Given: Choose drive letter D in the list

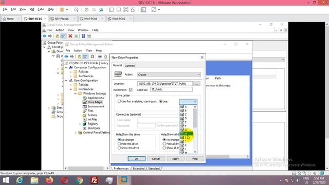Looking at the screenshot, I should click(x=186, y=118).
